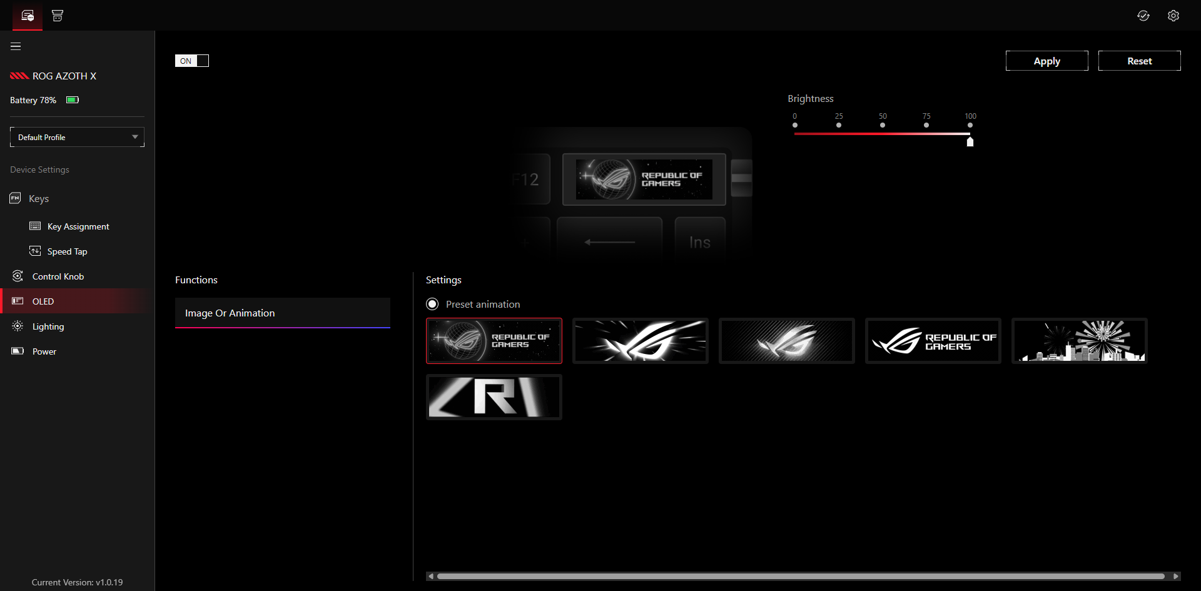Open the settings gear icon
Screen dimensions: 1201x591
point(1173,16)
